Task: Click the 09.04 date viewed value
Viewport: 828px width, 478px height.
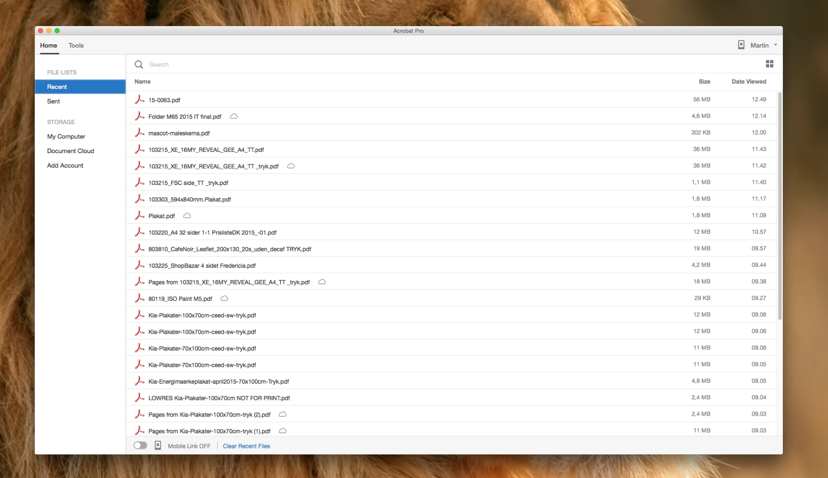Action: point(759,397)
